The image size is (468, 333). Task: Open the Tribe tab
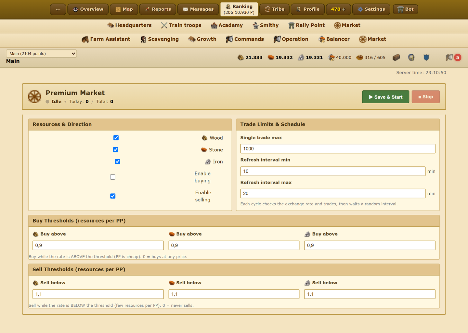[x=275, y=9]
